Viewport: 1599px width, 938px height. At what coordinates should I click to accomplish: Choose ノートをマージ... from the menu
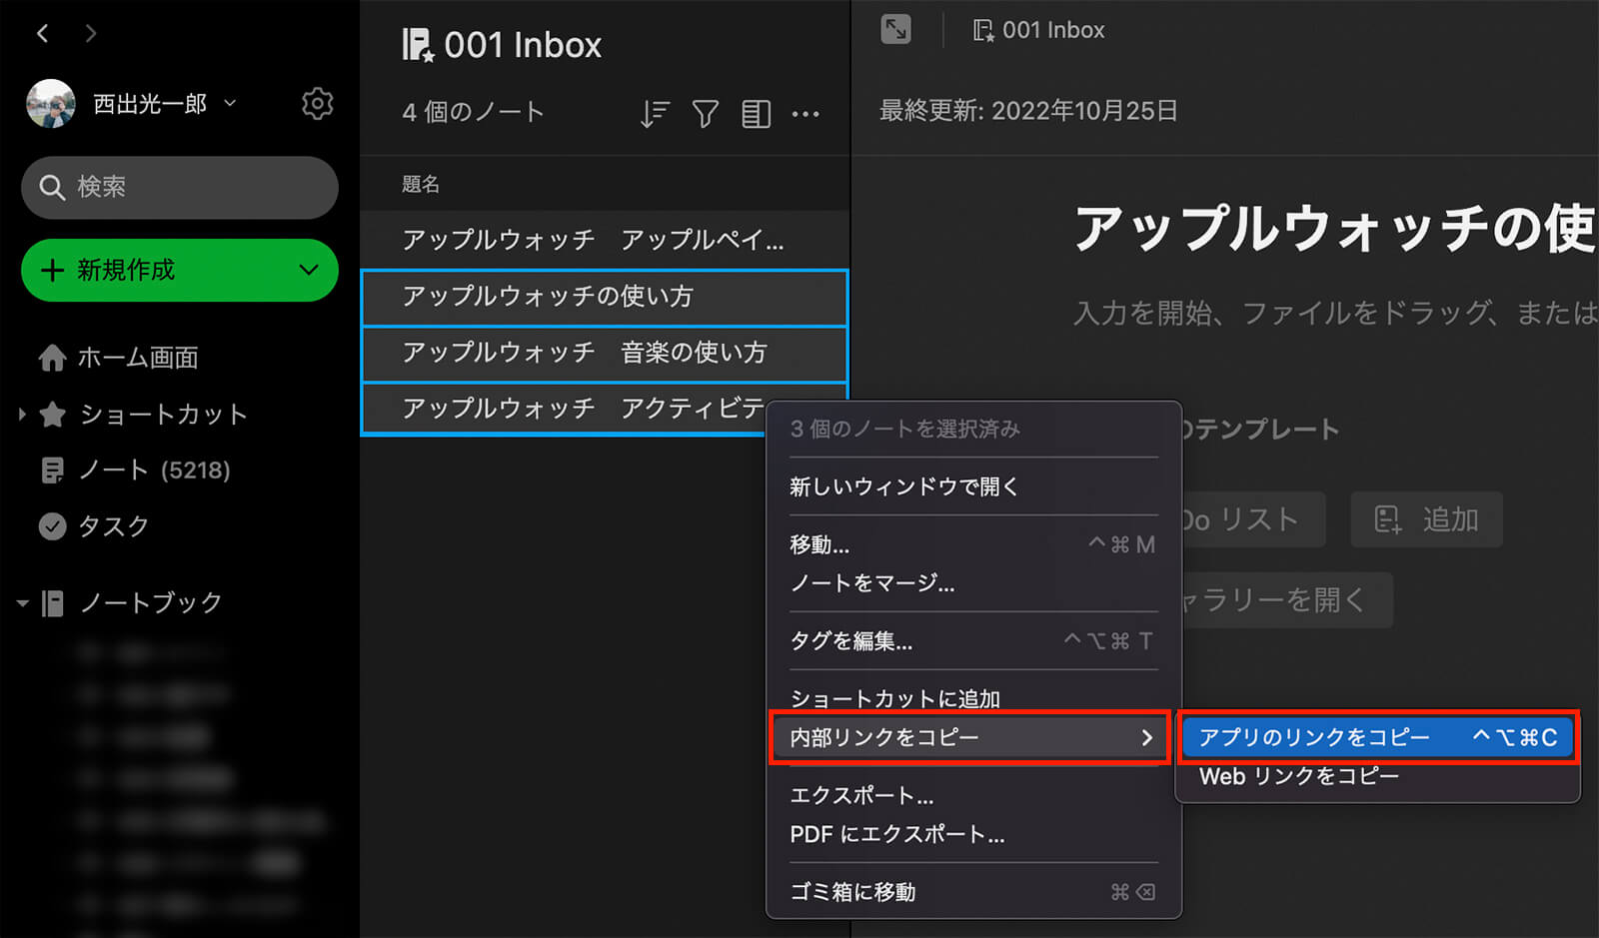pyautogui.click(x=872, y=583)
